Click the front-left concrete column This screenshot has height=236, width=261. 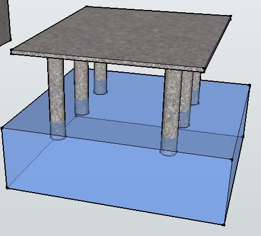tap(57, 98)
